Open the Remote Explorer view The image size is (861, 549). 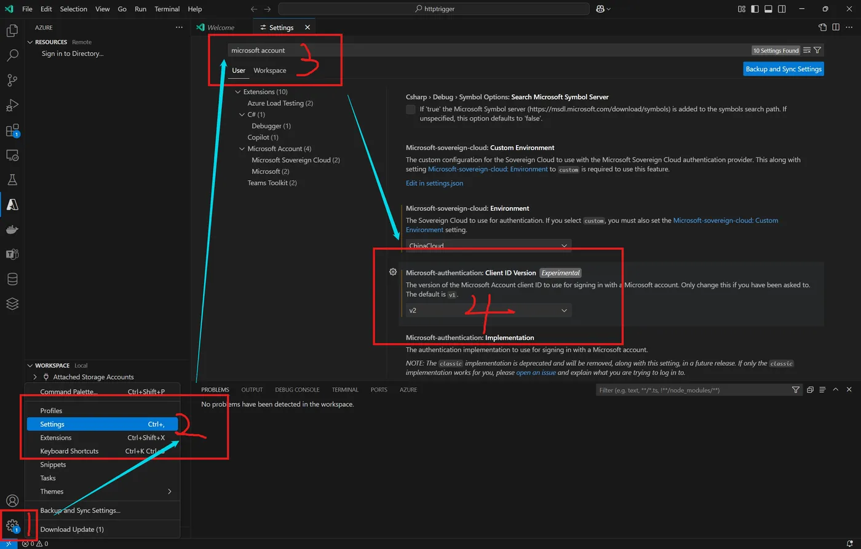click(12, 155)
